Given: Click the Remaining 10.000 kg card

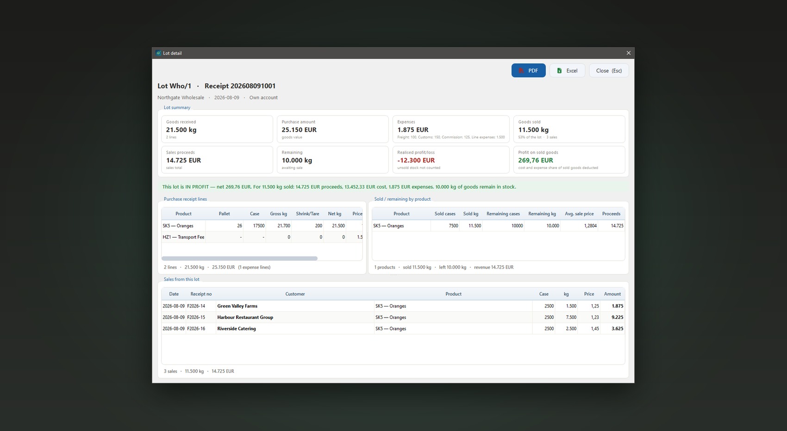Looking at the screenshot, I should pyautogui.click(x=332, y=160).
